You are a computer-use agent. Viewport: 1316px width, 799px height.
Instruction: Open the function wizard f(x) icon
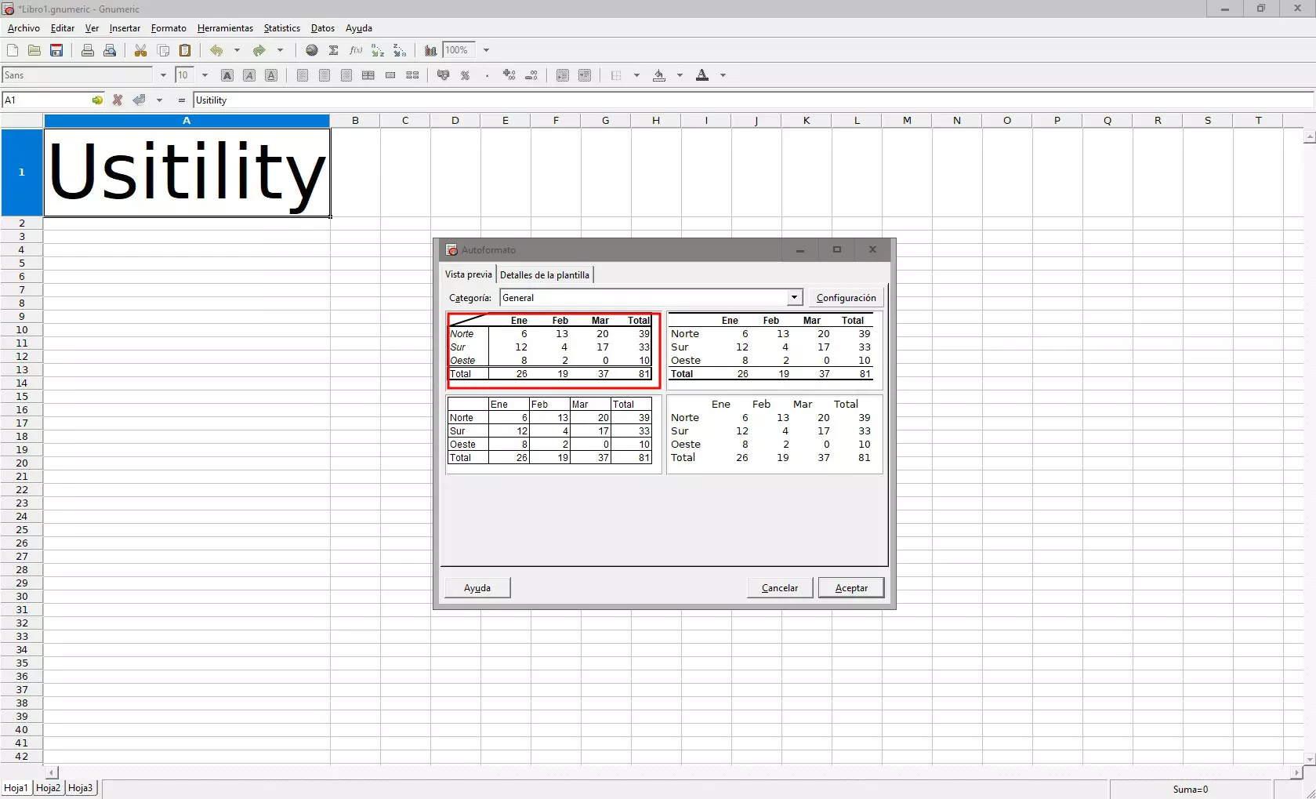[x=356, y=50]
